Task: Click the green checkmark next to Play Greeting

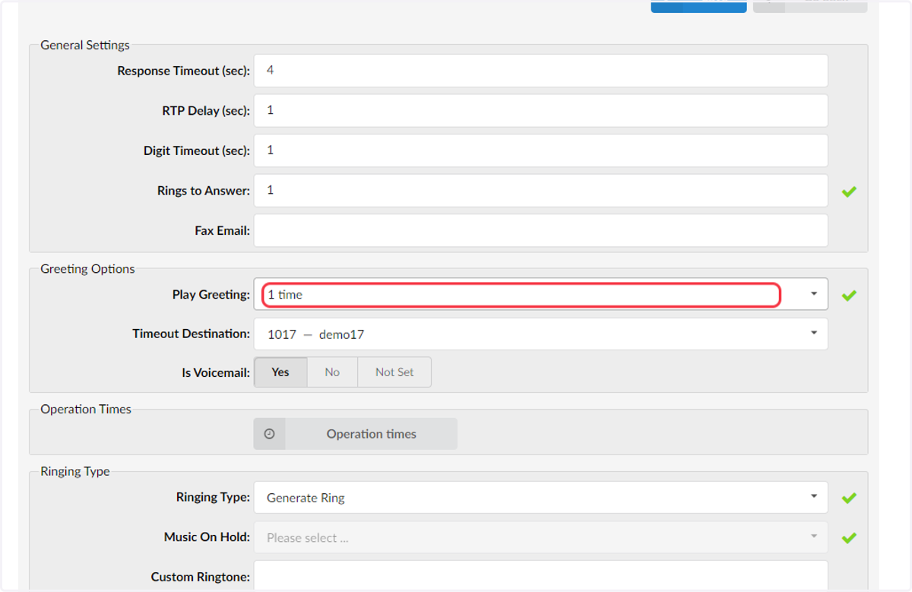Action: pyautogui.click(x=849, y=296)
